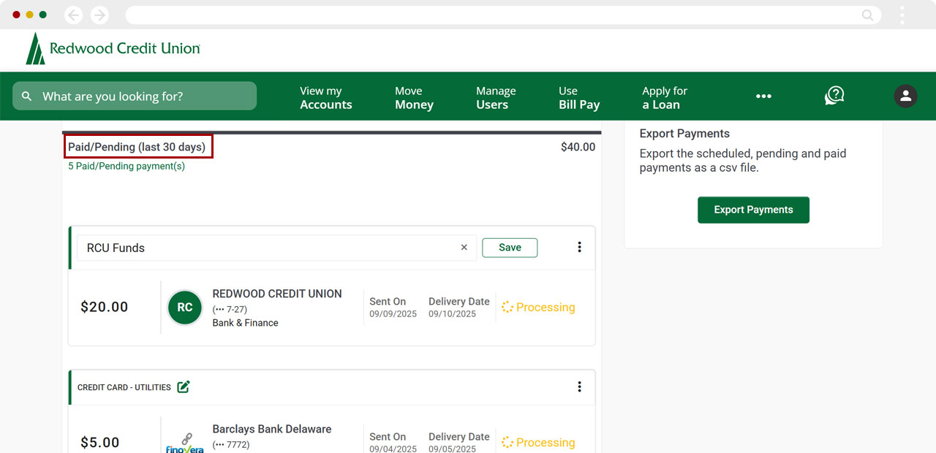936x453 pixels.
Task: Open the Use Bill Pay menu
Action: coord(578,98)
